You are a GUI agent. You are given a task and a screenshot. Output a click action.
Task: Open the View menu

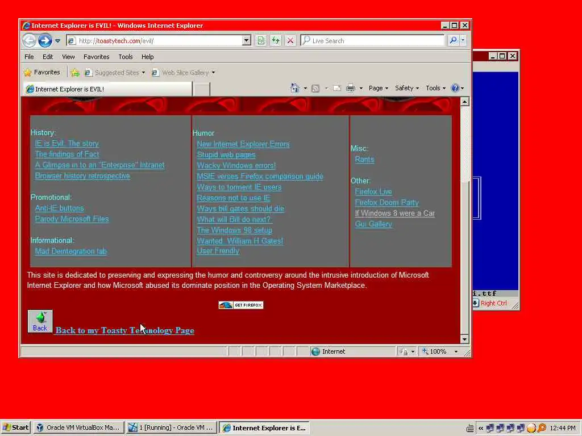[x=68, y=57]
